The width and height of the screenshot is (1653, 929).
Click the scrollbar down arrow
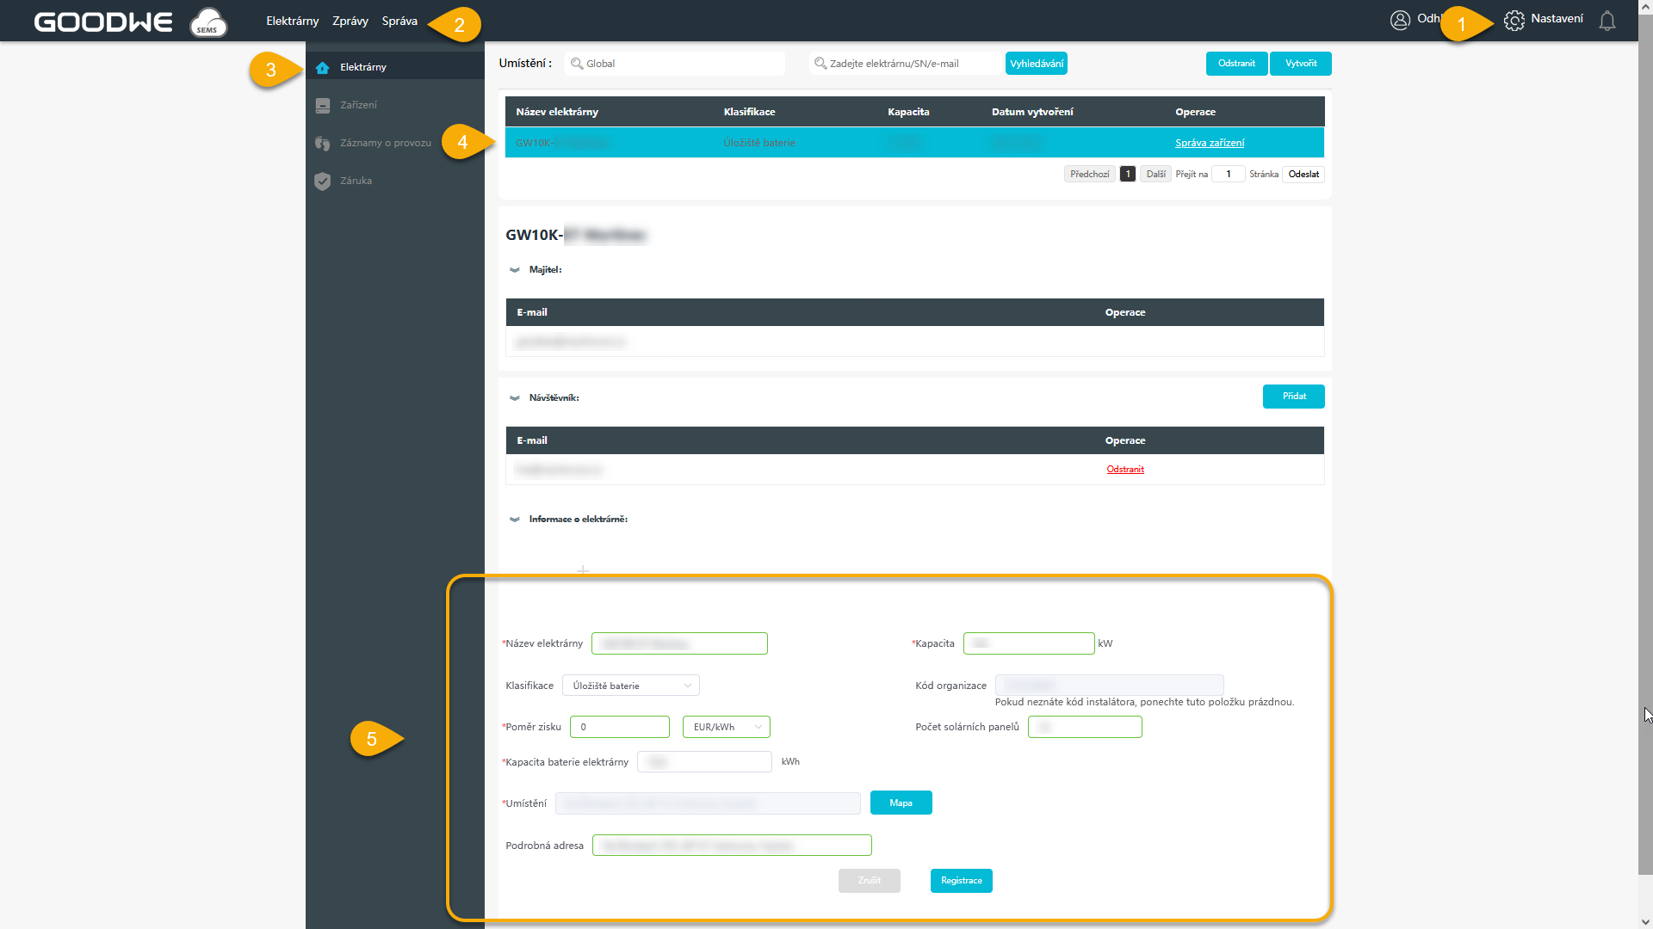(x=1645, y=922)
